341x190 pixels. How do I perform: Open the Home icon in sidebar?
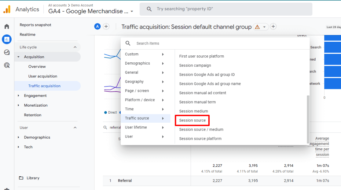tap(7, 26)
